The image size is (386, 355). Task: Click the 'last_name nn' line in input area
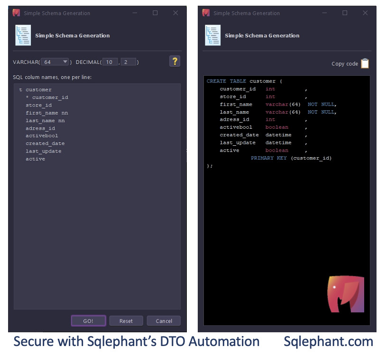(46, 121)
